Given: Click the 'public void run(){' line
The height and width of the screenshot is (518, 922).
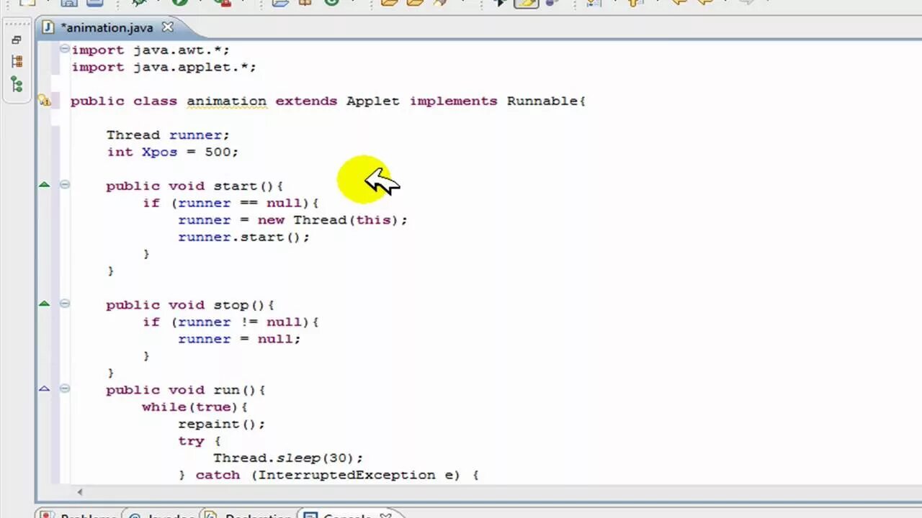Looking at the screenshot, I should pyautogui.click(x=186, y=390).
